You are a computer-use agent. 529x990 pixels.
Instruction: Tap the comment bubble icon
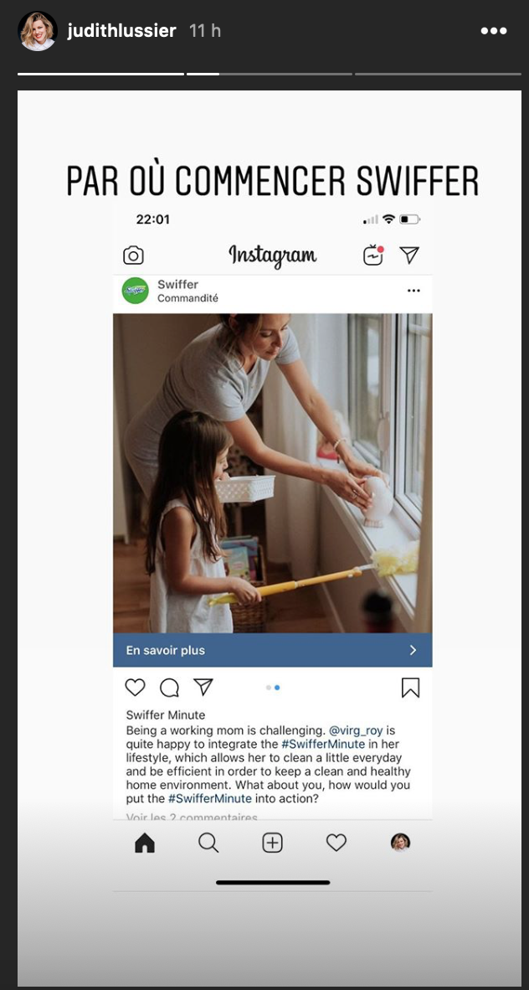click(x=169, y=688)
